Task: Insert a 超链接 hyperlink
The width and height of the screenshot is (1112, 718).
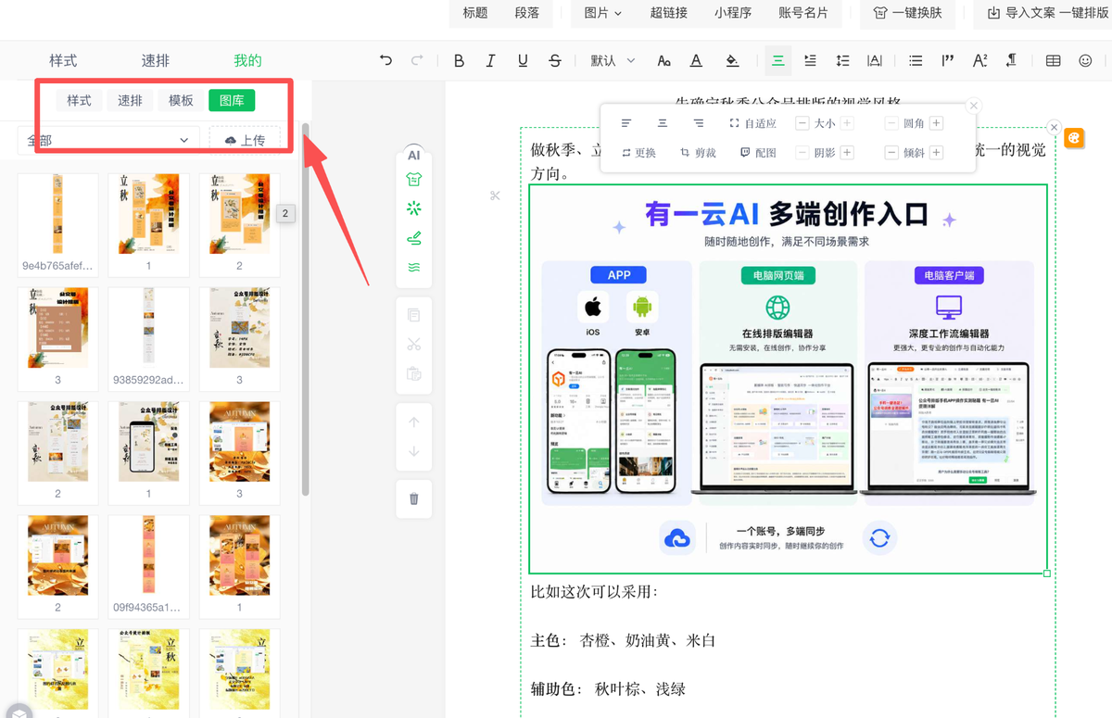Action: pos(669,13)
